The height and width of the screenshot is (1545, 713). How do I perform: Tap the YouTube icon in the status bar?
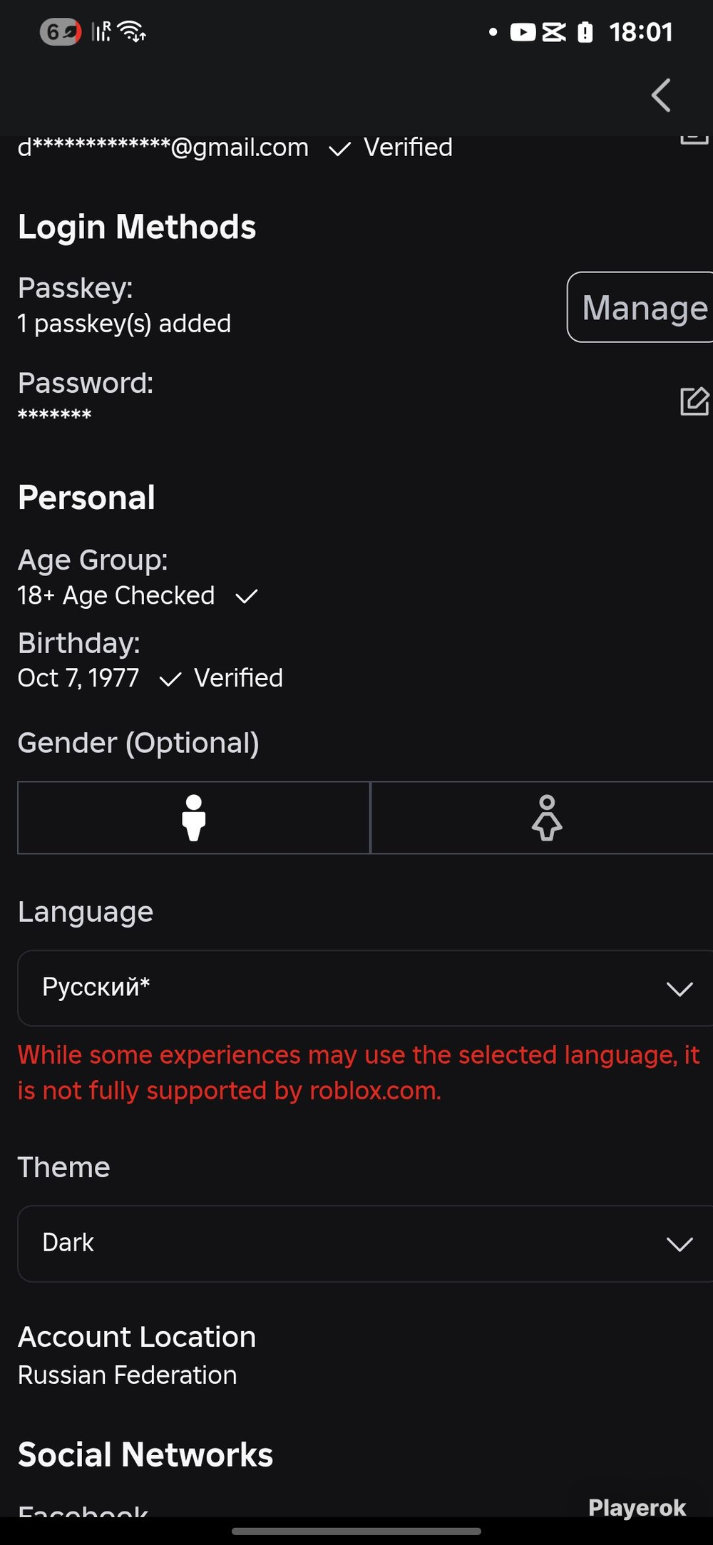click(523, 32)
